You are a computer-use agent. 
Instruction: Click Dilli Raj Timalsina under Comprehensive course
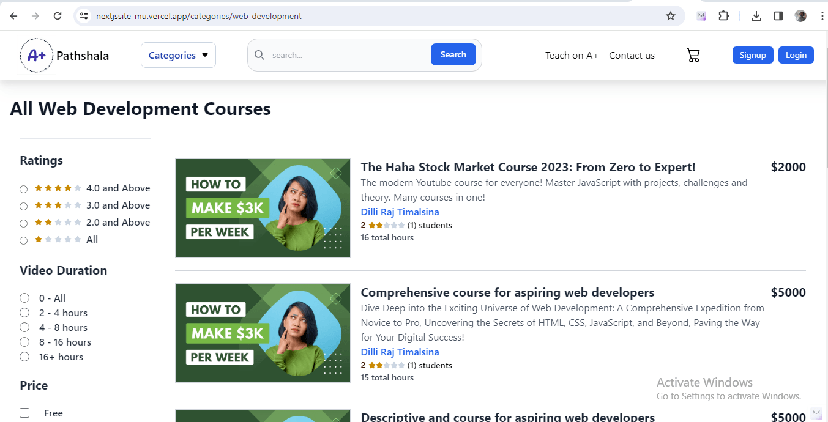coord(400,352)
